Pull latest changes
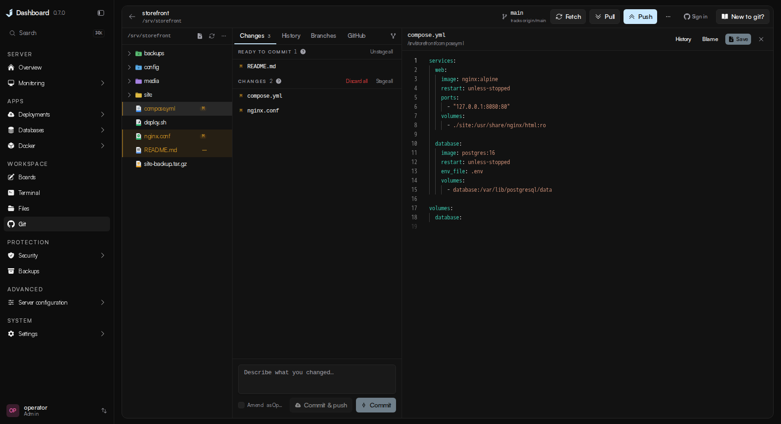Image resolution: width=781 pixels, height=424 pixels. click(x=605, y=17)
